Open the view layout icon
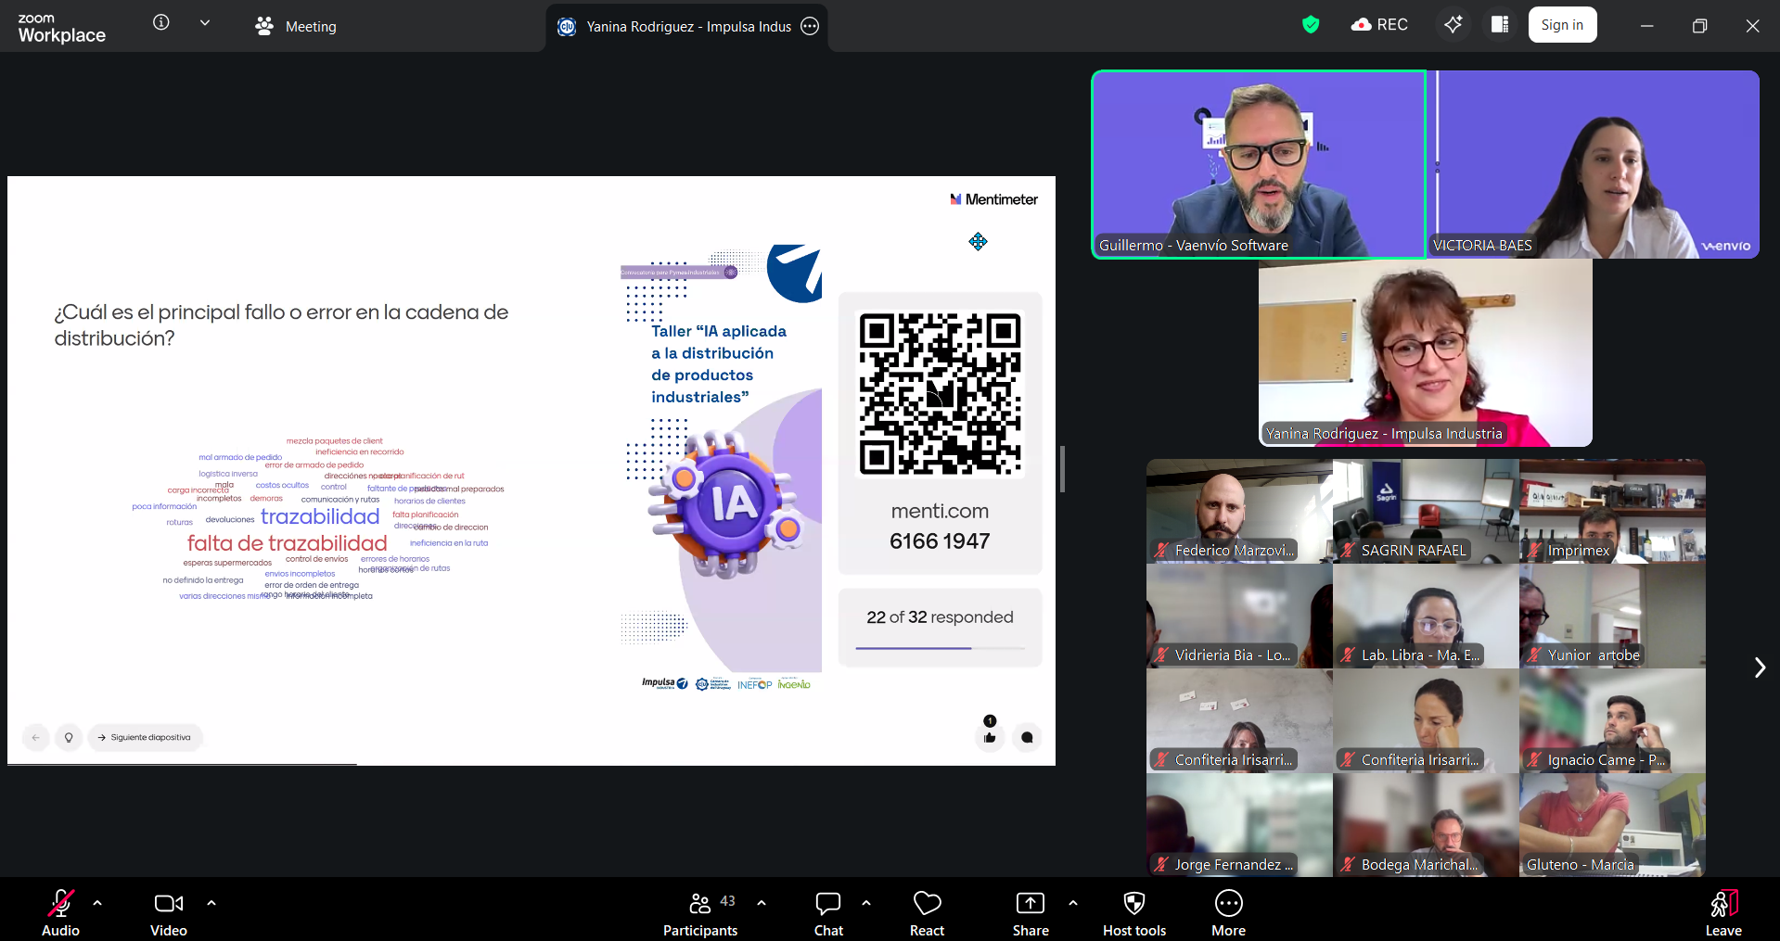Image resolution: width=1780 pixels, height=941 pixels. click(x=1499, y=25)
